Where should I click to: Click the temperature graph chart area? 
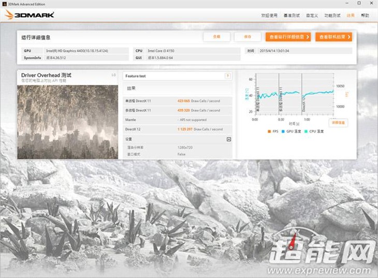tap(294, 95)
